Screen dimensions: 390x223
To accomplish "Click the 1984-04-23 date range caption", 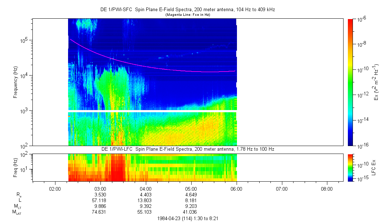I will click(x=187, y=218).
